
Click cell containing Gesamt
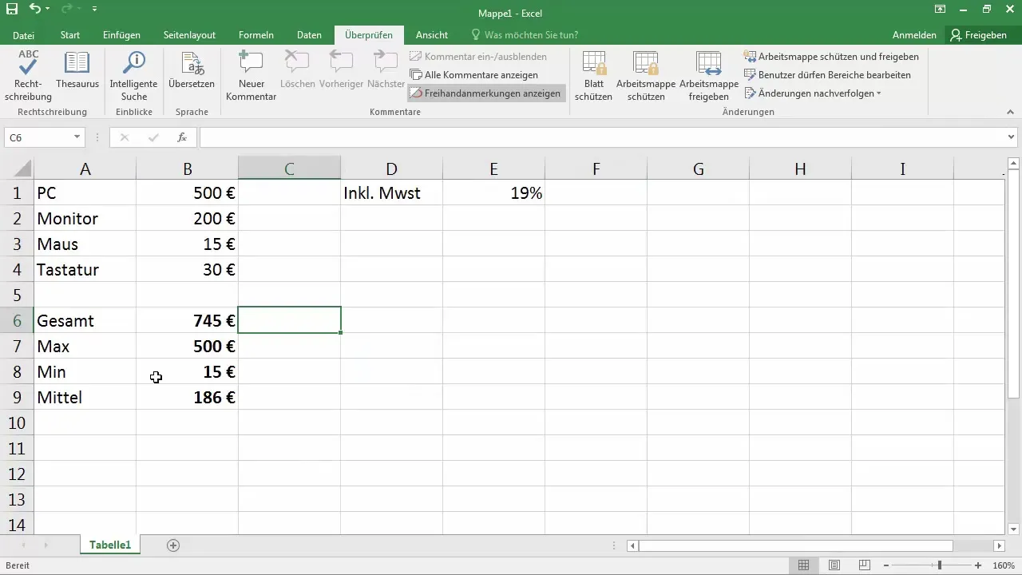pos(85,321)
